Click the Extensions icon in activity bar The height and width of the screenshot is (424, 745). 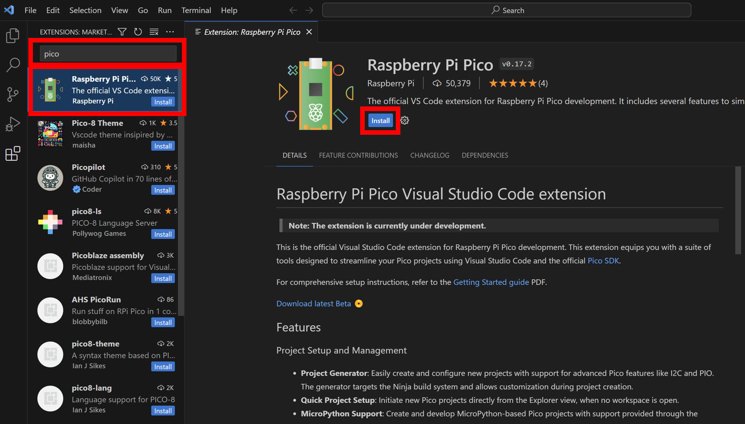point(13,154)
